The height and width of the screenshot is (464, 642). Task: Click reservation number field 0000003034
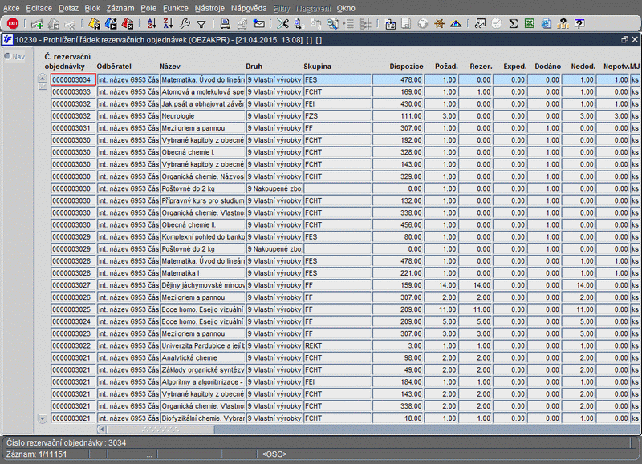pos(72,80)
